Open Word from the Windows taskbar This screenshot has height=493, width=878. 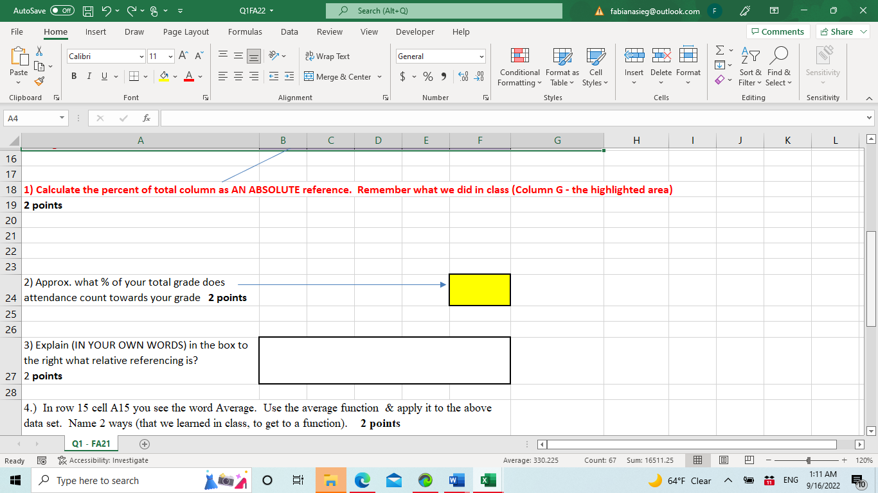click(456, 480)
